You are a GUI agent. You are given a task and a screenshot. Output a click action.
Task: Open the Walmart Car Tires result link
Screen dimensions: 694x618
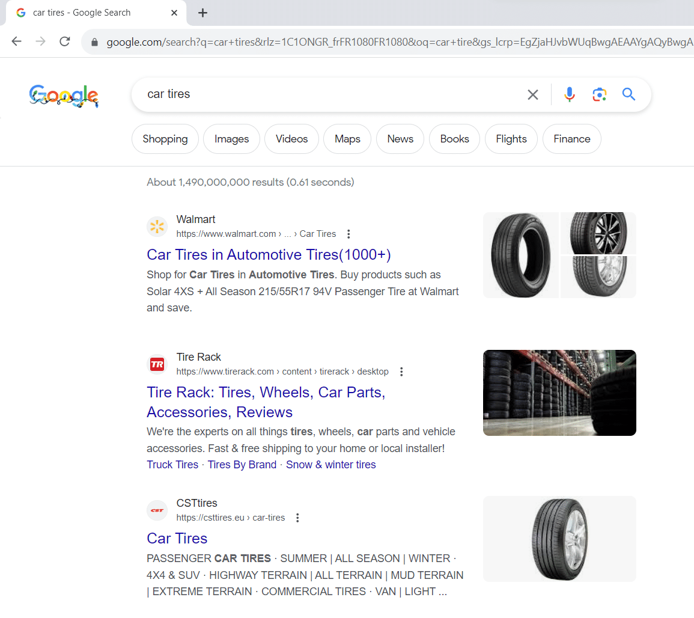tap(269, 255)
